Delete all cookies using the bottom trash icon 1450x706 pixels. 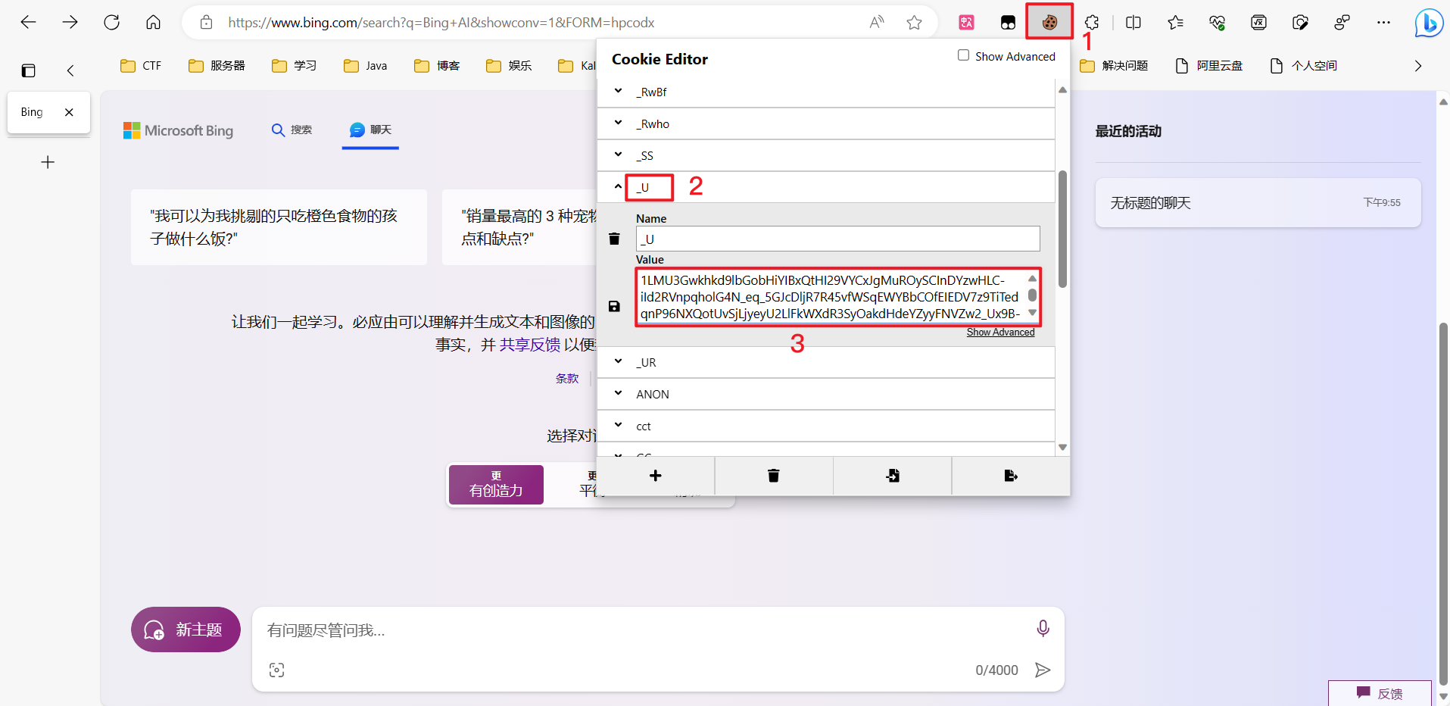tap(773, 476)
